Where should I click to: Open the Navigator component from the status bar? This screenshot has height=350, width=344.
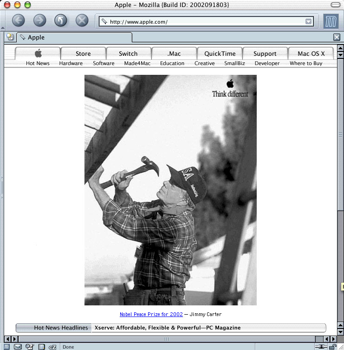pyautogui.click(x=6, y=347)
